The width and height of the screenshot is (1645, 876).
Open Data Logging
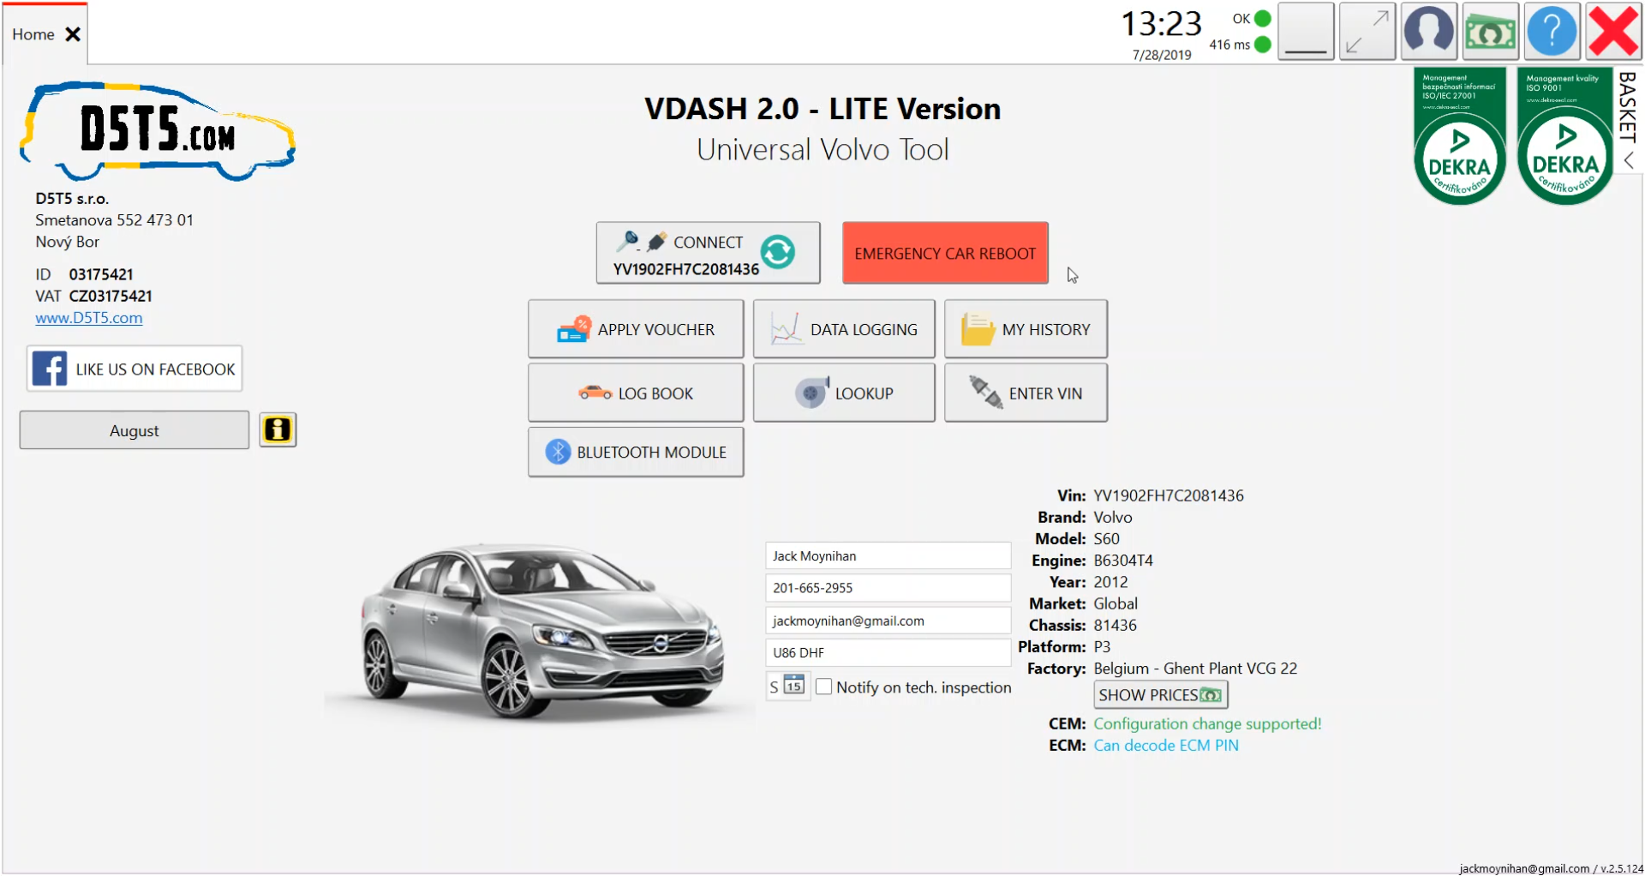point(844,329)
